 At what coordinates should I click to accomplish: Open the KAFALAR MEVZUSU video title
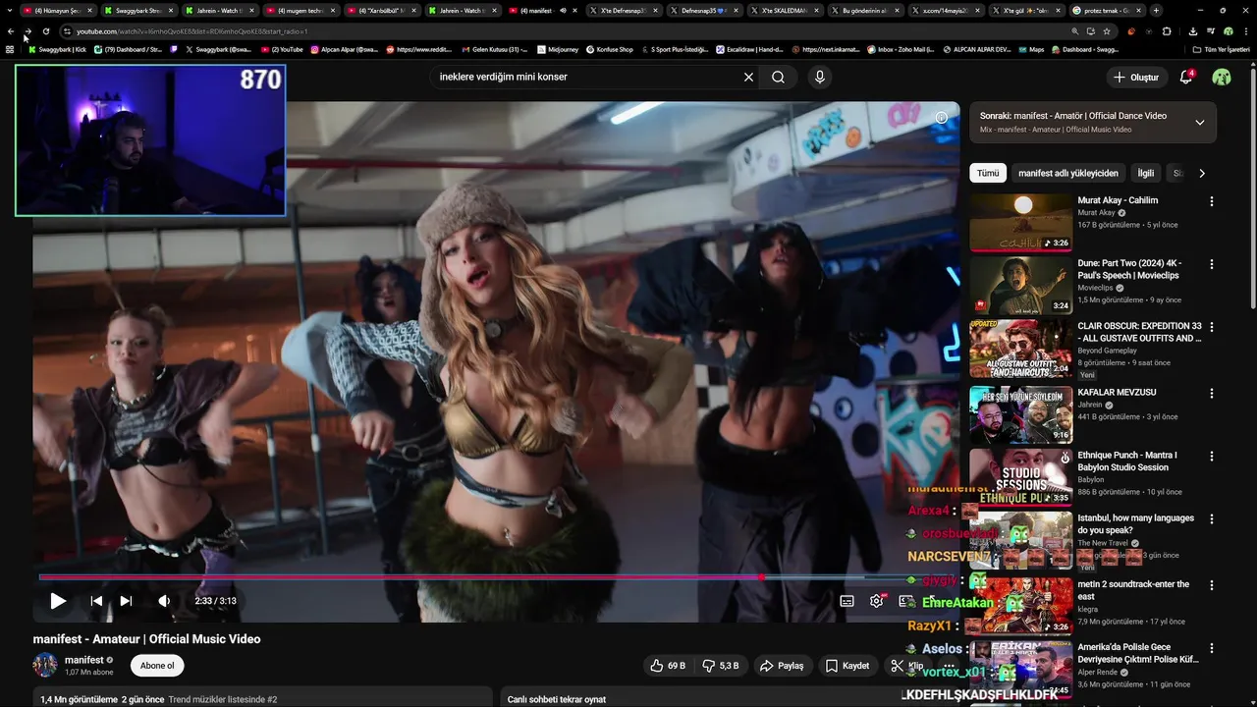point(1117,392)
